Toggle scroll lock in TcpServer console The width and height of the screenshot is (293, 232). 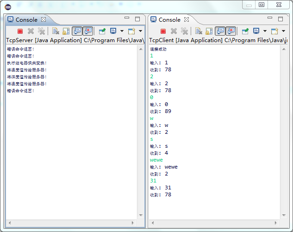[x=66, y=31]
